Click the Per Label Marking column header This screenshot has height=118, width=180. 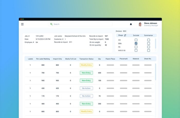click(43, 59)
